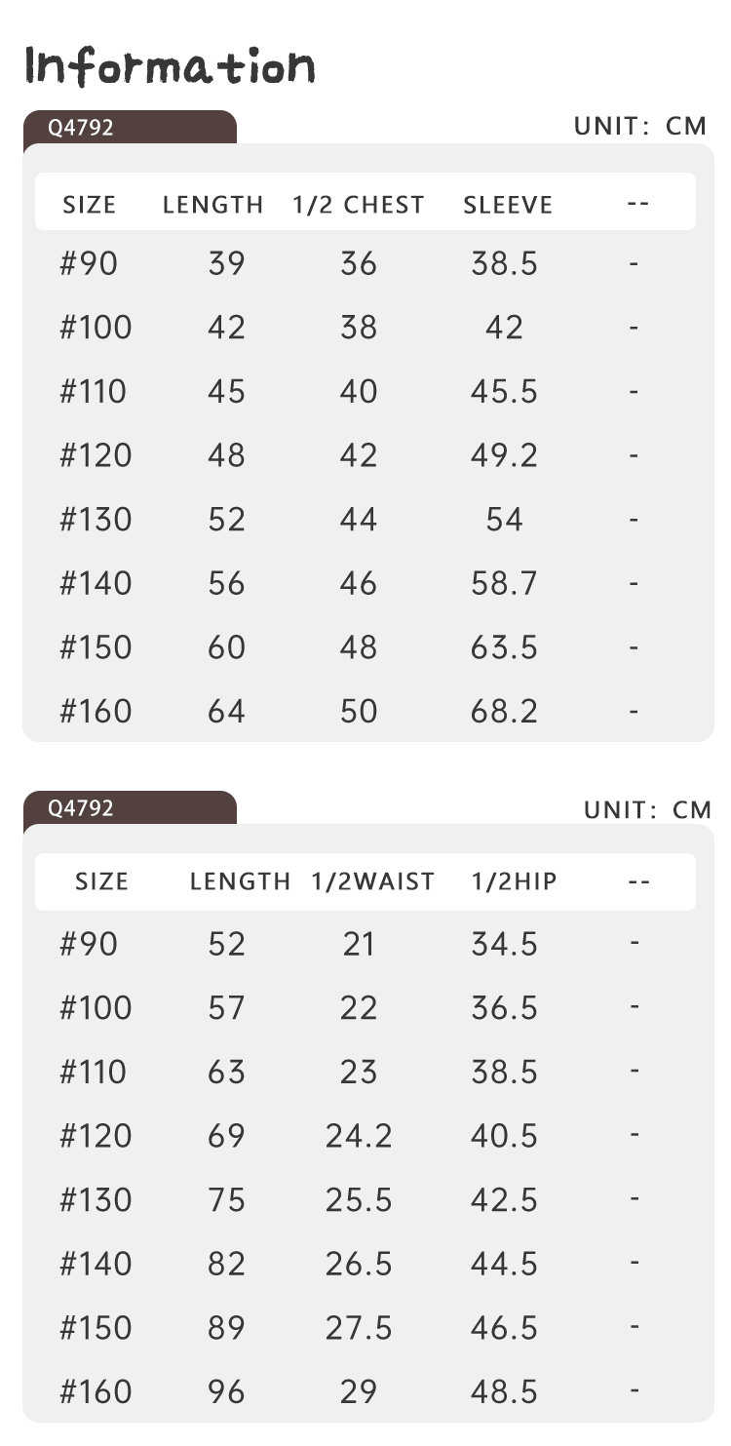731x1446 pixels.
Task: Click the Information heading
Action: tap(170, 66)
